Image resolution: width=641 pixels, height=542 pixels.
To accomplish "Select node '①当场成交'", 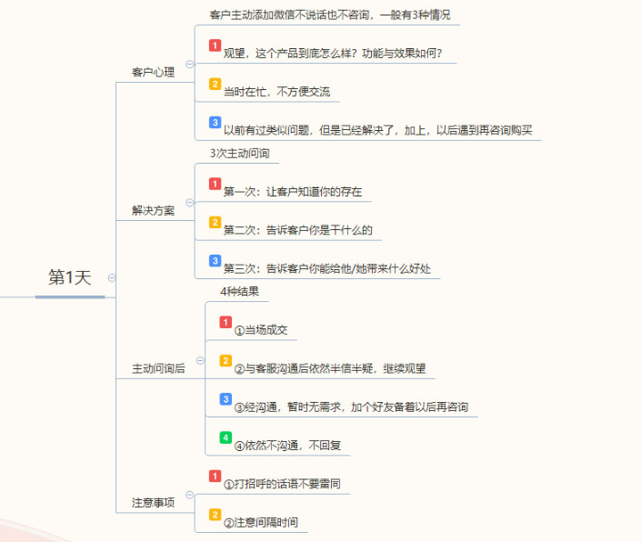I will pyautogui.click(x=261, y=330).
